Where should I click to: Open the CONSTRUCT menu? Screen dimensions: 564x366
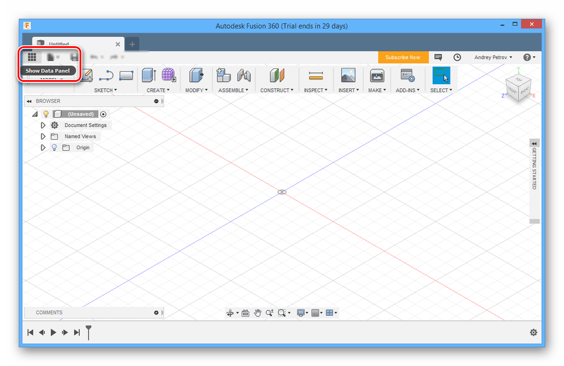[x=277, y=90]
